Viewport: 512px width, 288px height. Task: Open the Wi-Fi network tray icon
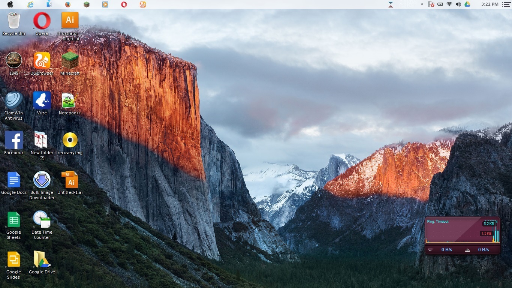pyautogui.click(x=449, y=4)
